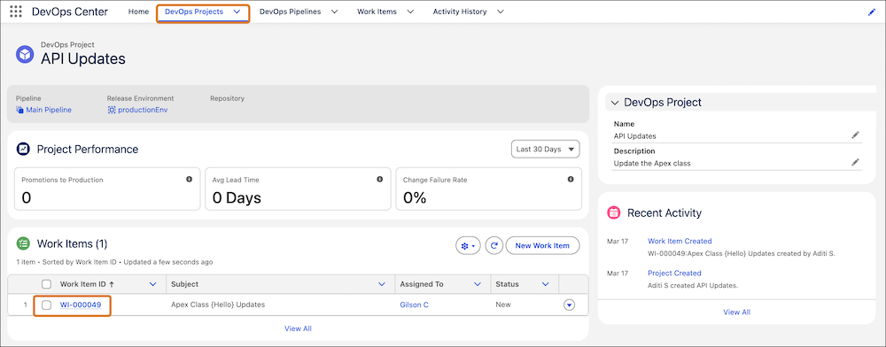Open the Main Pipeline link
Screen dimensions: 886x347
point(49,110)
